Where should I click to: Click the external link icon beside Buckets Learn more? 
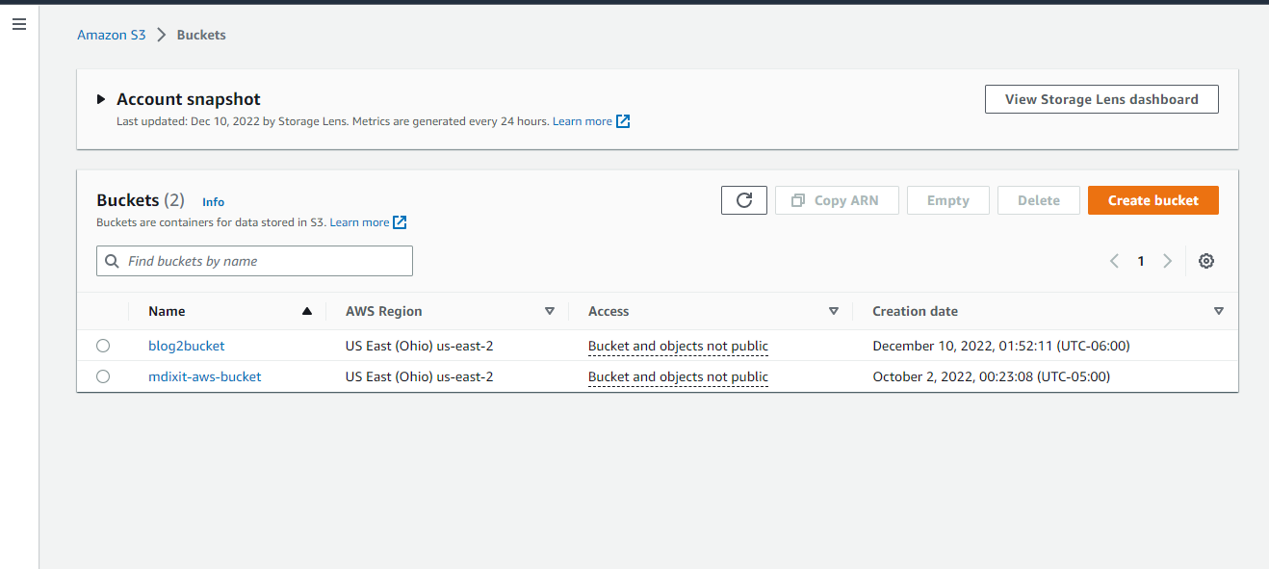click(400, 221)
